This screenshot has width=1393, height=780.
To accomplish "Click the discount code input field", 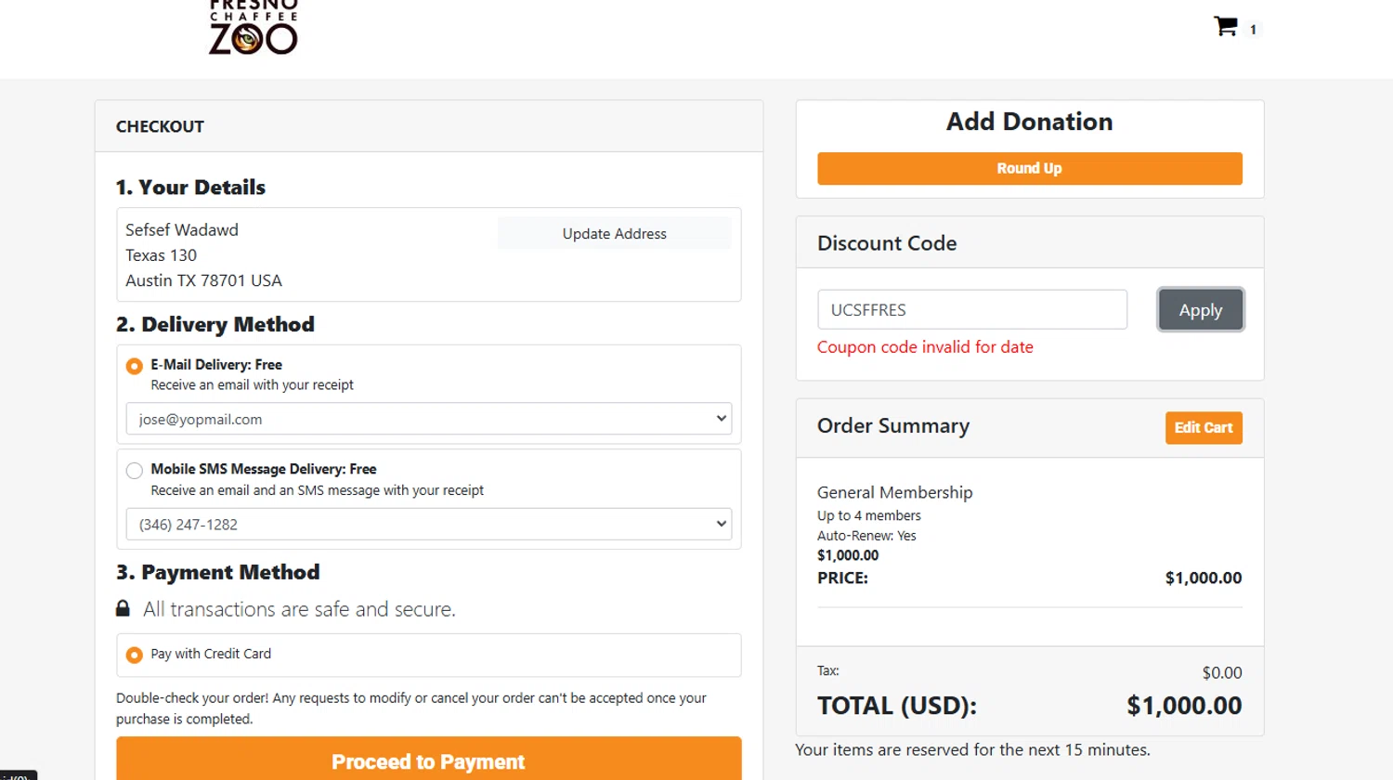I will click(971, 309).
